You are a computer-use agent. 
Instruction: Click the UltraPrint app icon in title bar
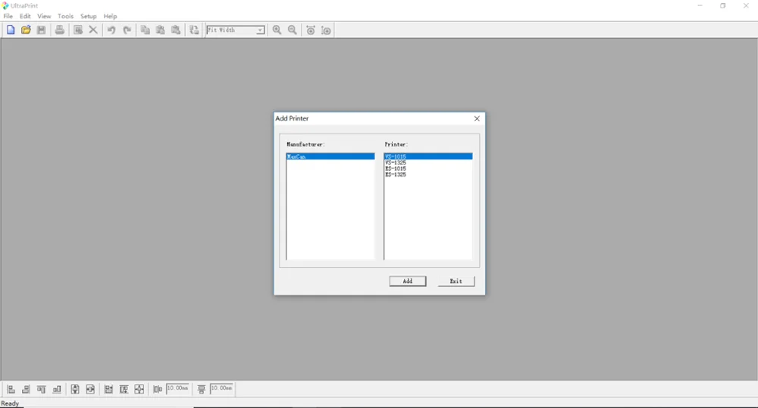click(x=5, y=6)
